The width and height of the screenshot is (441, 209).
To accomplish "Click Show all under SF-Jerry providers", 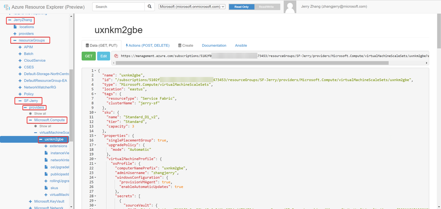I will pyautogui.click(x=40, y=114).
